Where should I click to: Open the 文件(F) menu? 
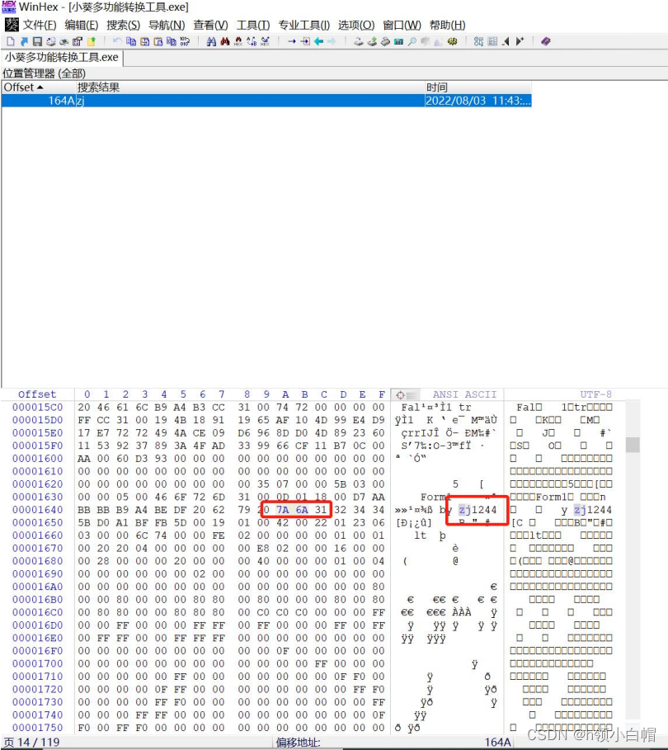40,25
